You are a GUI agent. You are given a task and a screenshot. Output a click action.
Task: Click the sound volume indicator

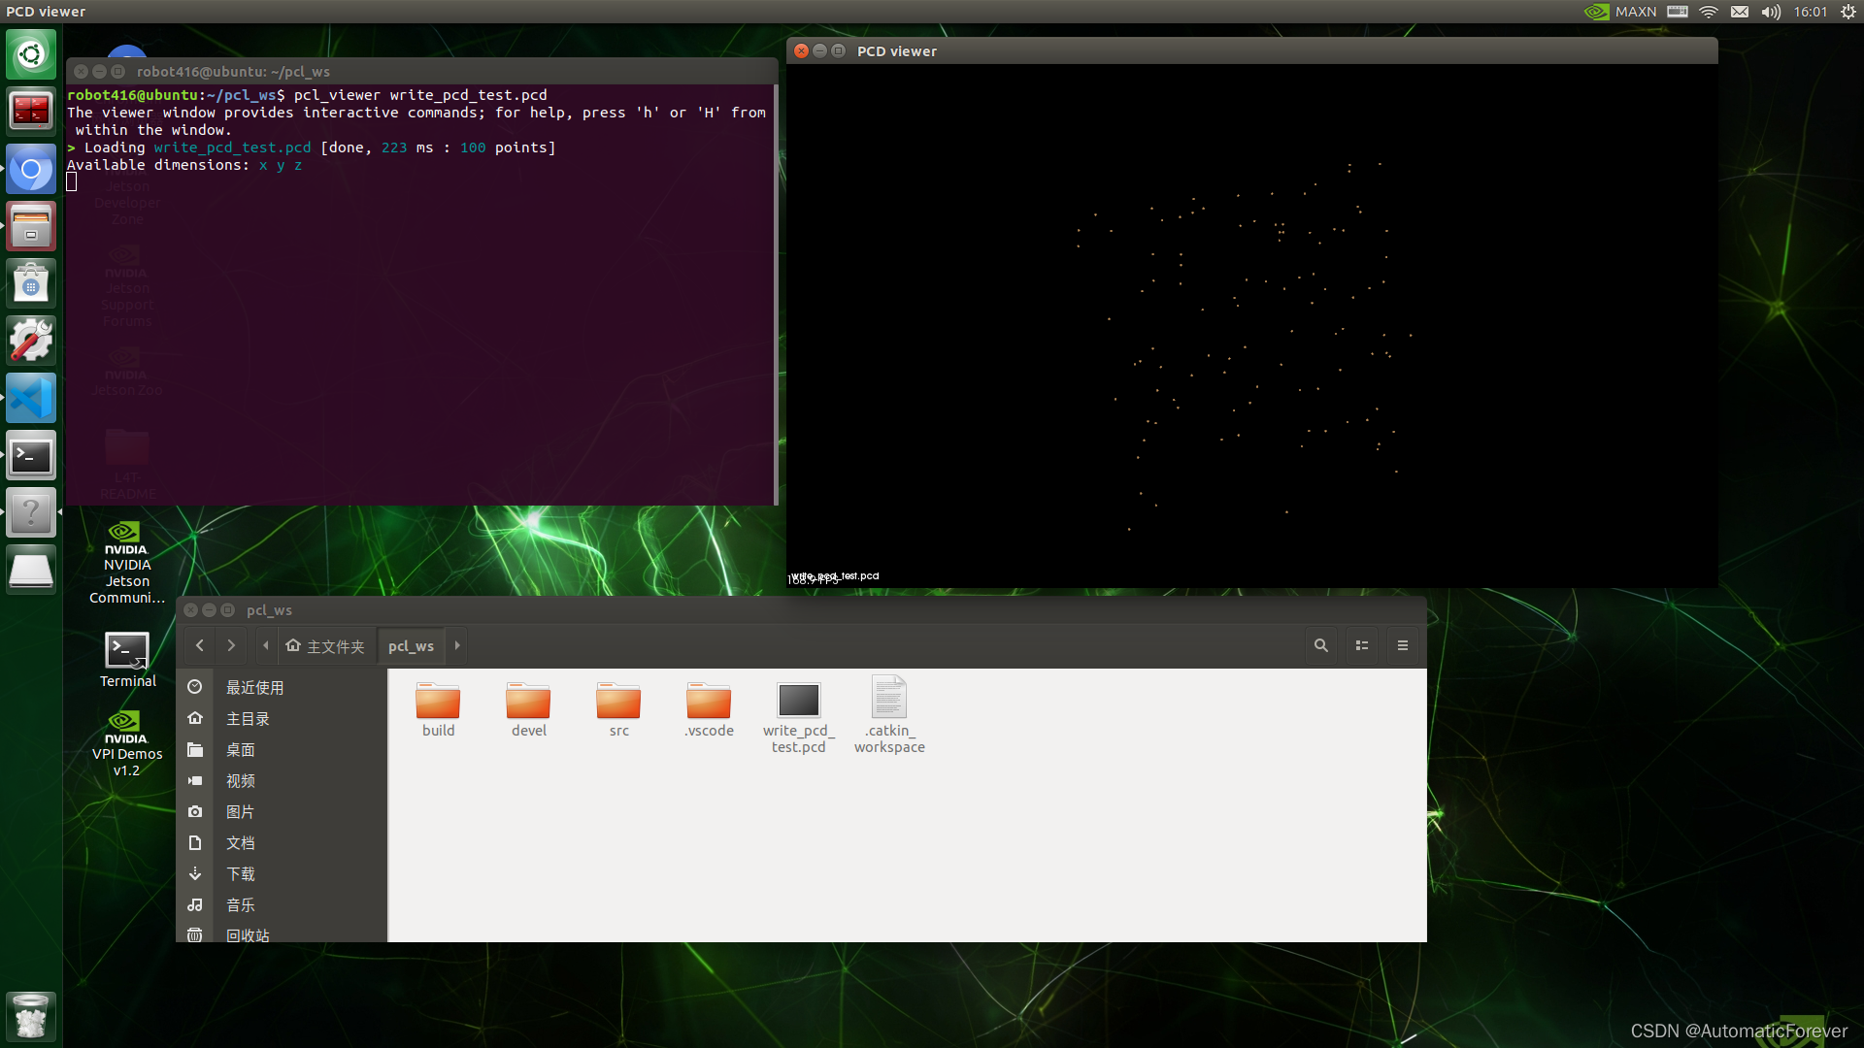(1770, 12)
